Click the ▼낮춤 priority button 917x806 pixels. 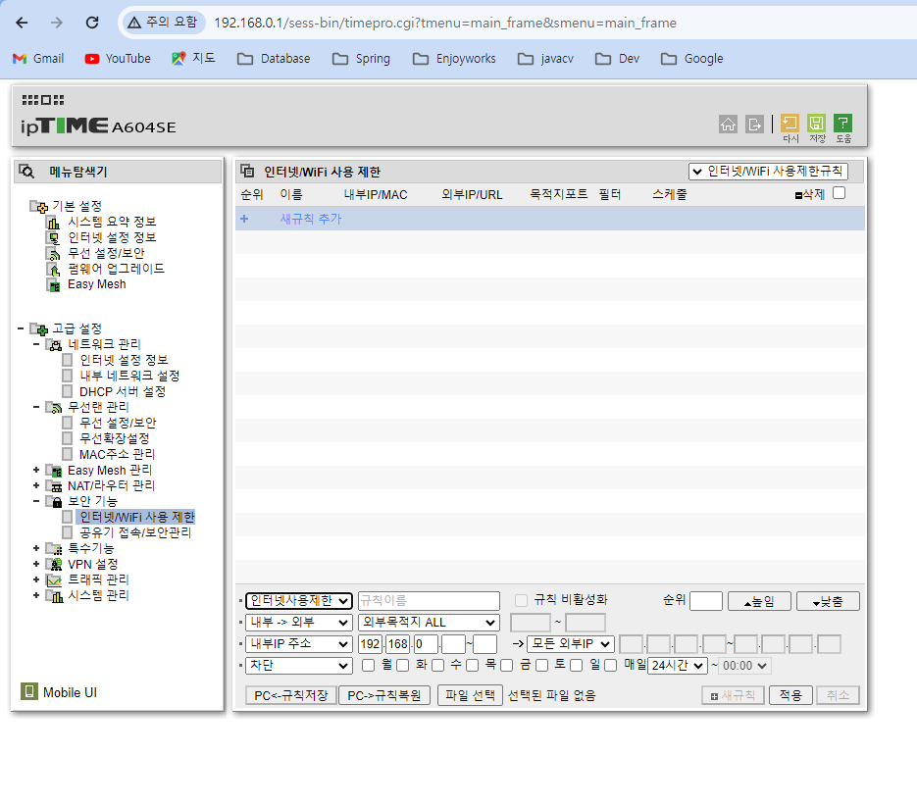828,601
